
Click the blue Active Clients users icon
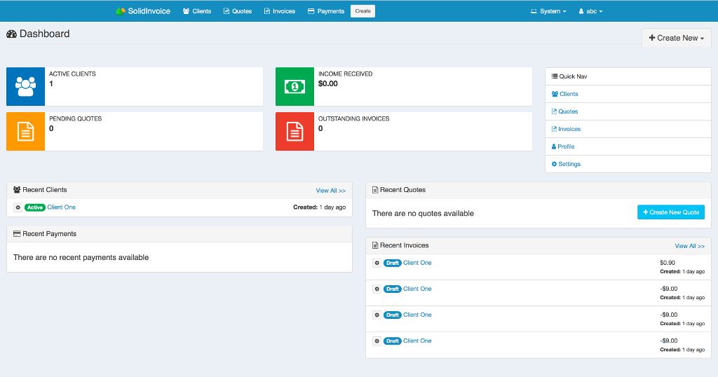[25, 86]
